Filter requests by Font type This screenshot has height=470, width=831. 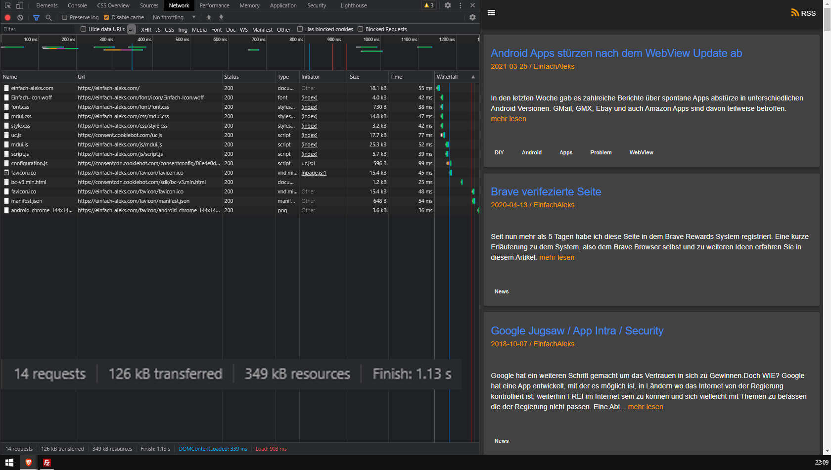[216, 30]
